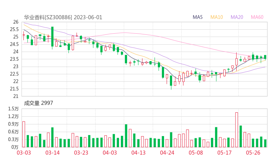The width and height of the screenshot is (271, 161).
Task: Click the 21.5 price axis label
Action: coord(14,89)
